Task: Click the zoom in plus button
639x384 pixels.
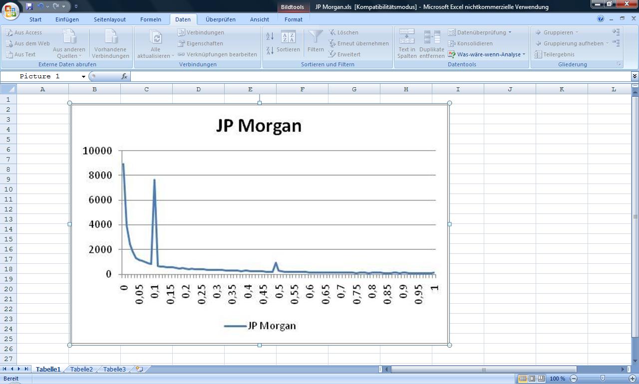Action: [633, 379]
